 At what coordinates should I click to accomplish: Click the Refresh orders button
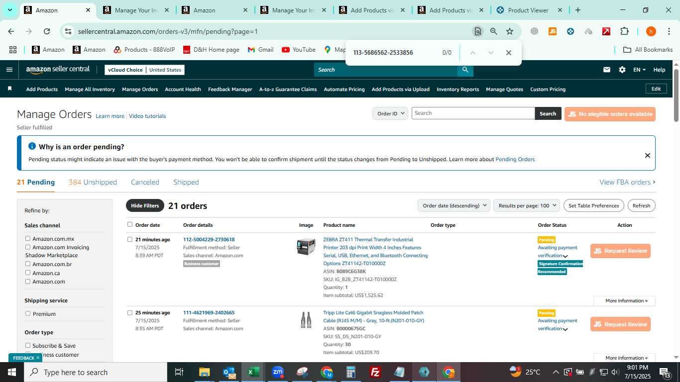641,205
